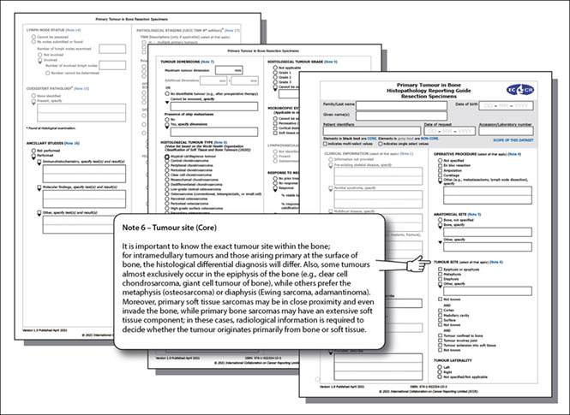This screenshot has height=415, width=570.
Task: Check the Medullary cavity box
Action: coord(440,315)
